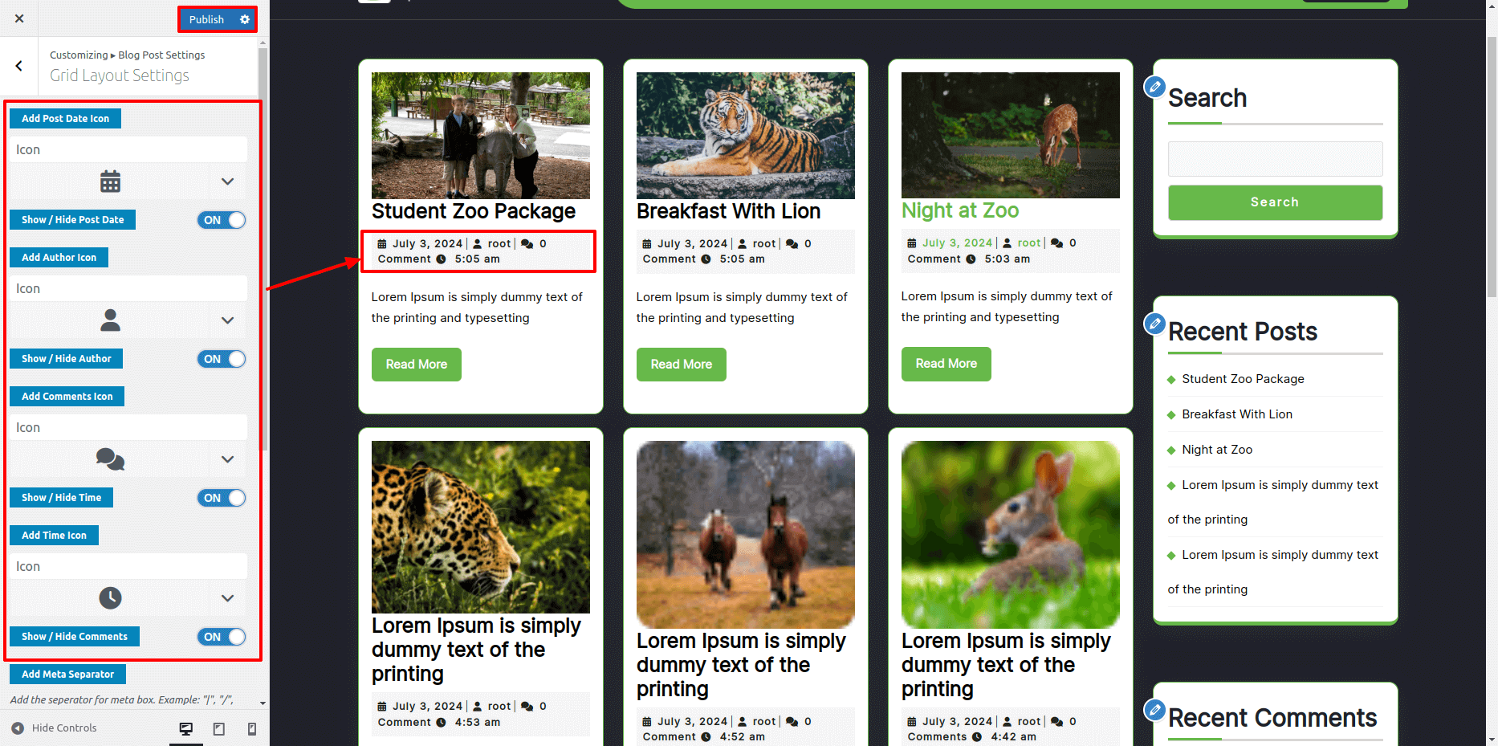Go back using the left chevron arrow
1498x746 pixels.
pyautogui.click(x=19, y=66)
